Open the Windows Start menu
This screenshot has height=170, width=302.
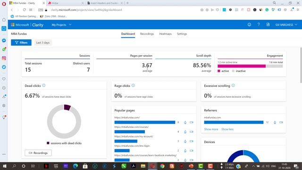click(4, 166)
